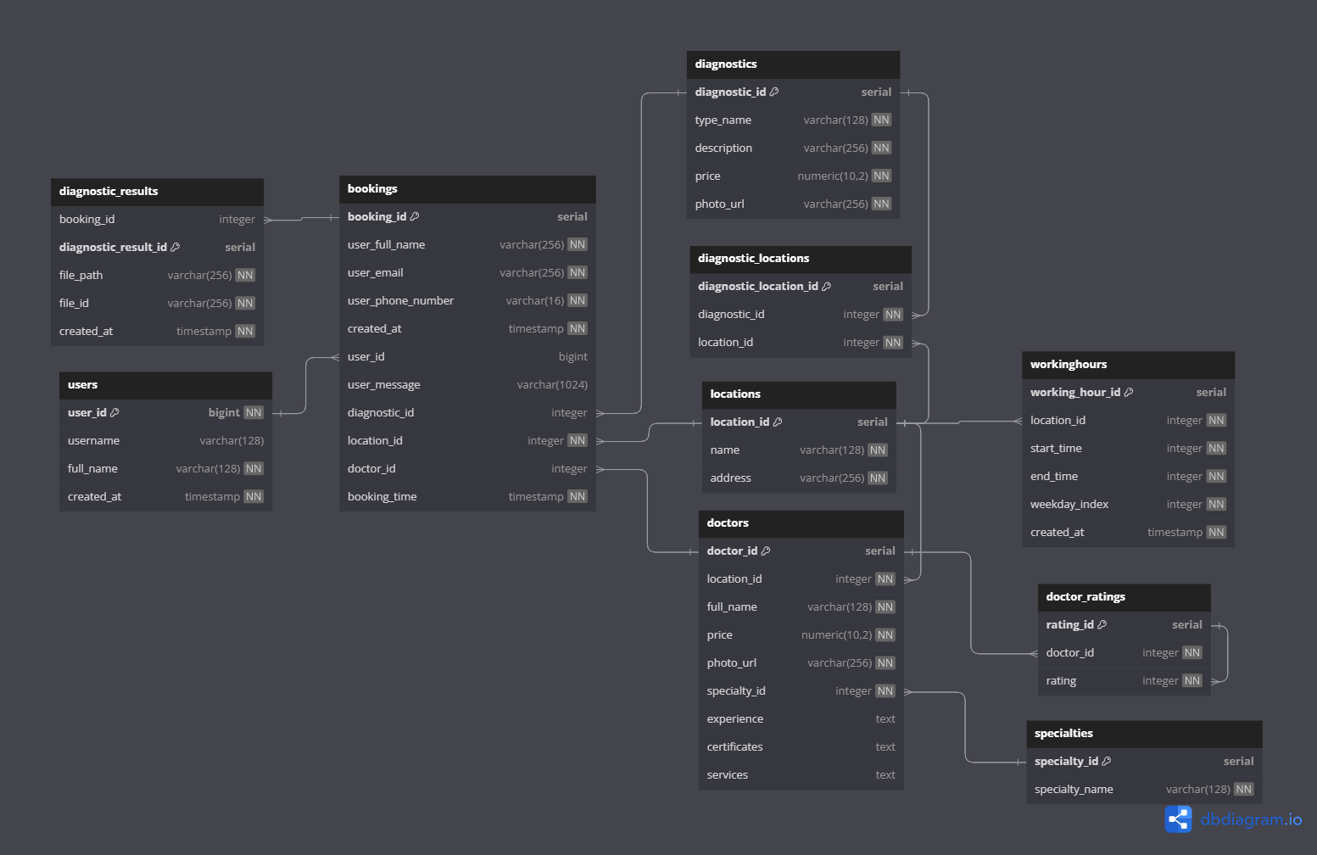Click the price row in diagnostics table
1317x855 pixels.
[793, 176]
